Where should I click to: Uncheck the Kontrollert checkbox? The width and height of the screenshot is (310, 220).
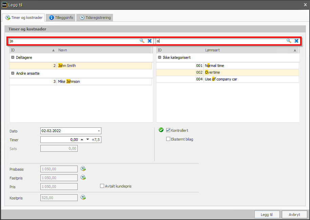click(168, 130)
